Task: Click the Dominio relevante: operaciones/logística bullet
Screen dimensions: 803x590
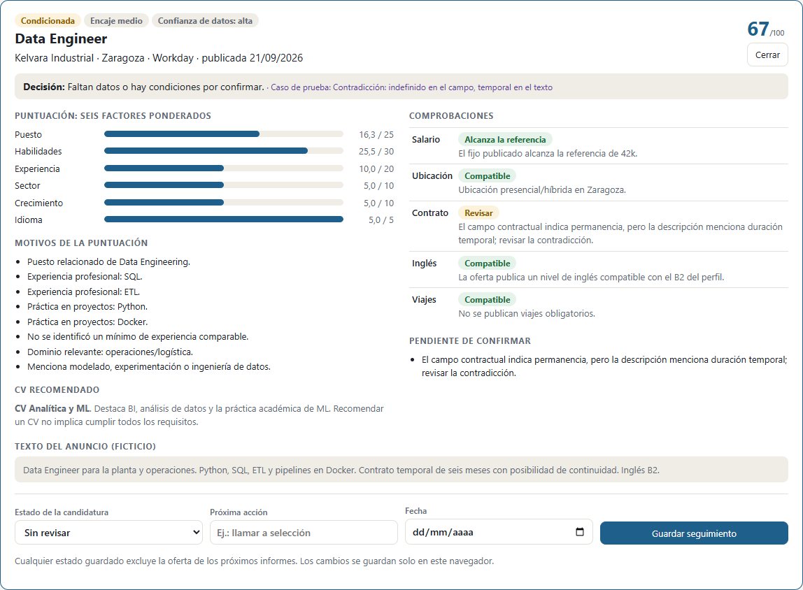Action: coord(110,352)
